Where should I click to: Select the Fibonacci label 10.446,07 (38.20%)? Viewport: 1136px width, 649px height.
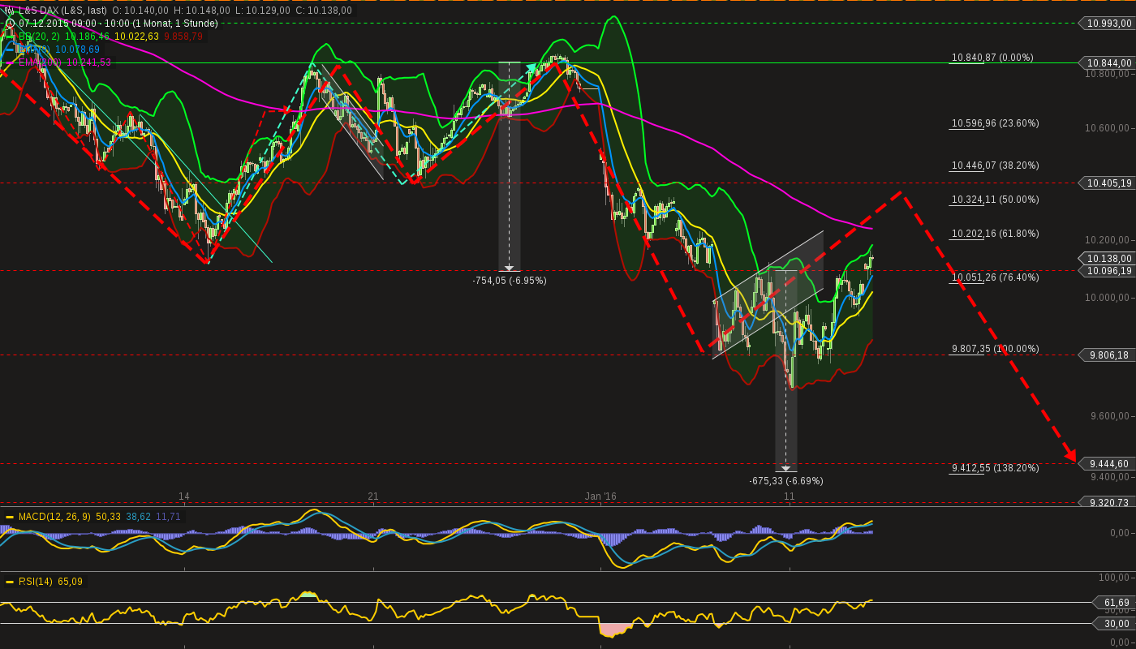click(x=995, y=165)
